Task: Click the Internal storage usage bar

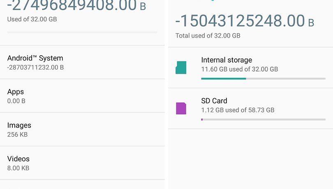Action: (x=264, y=79)
